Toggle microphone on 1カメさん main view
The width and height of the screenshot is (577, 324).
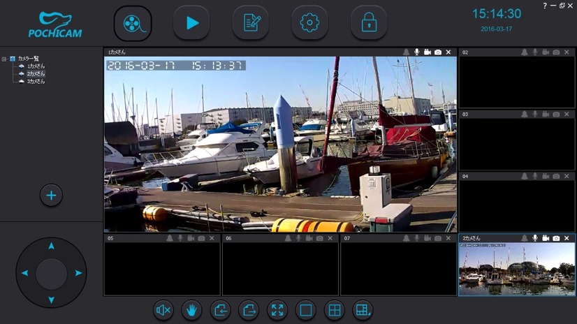point(416,52)
